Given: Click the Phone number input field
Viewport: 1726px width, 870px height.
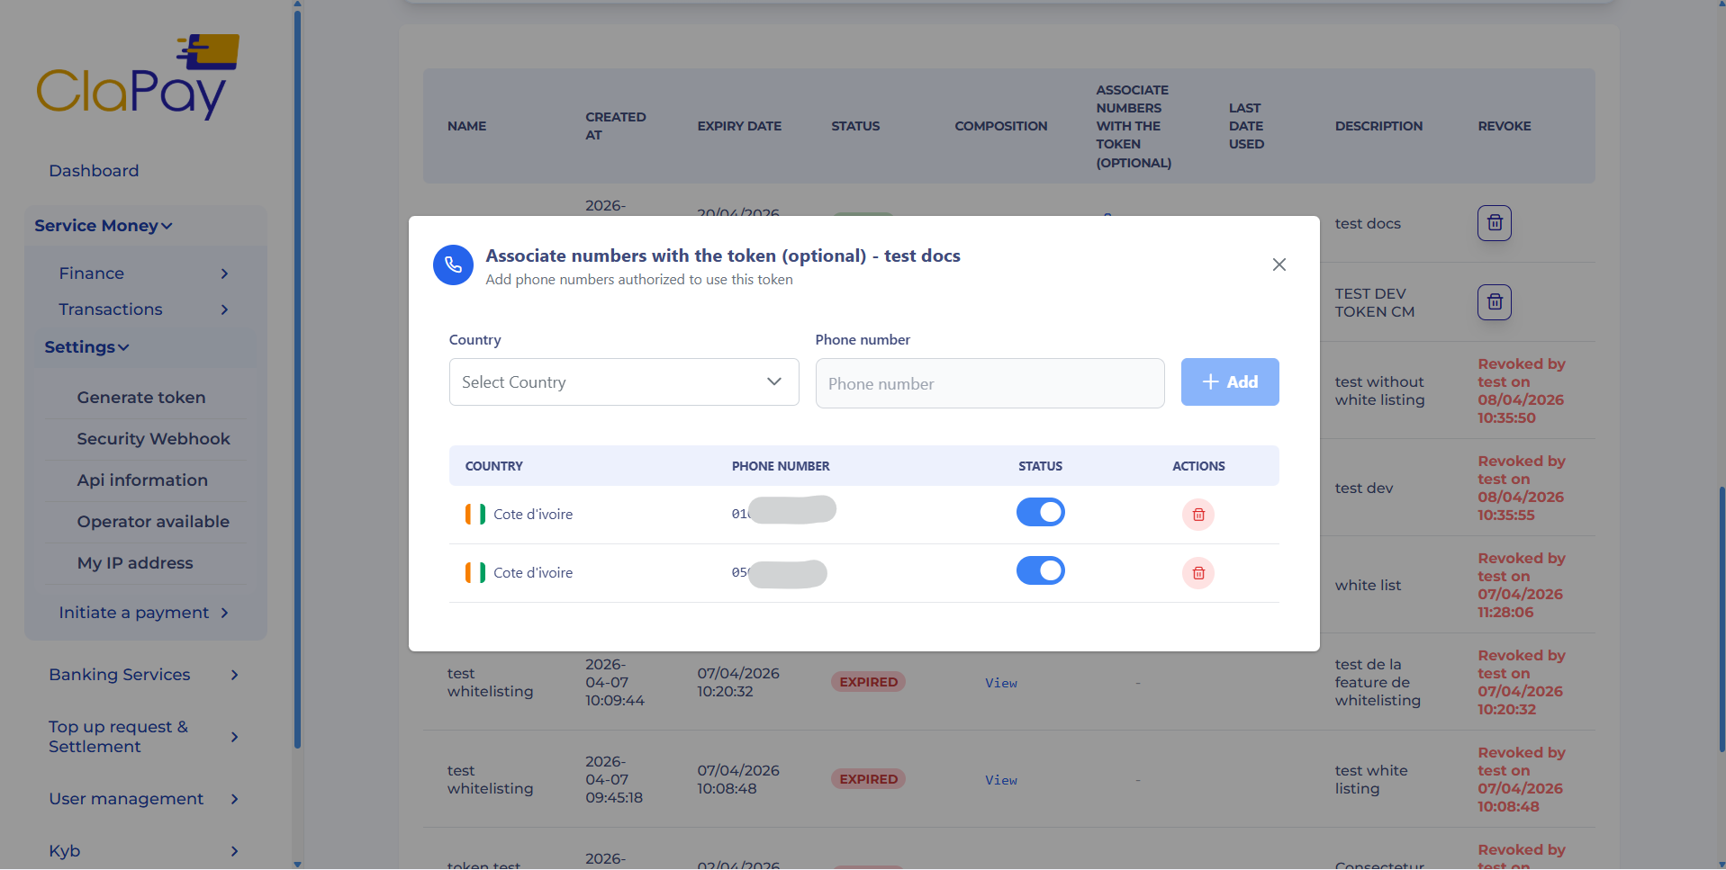Looking at the screenshot, I should pyautogui.click(x=989, y=382).
